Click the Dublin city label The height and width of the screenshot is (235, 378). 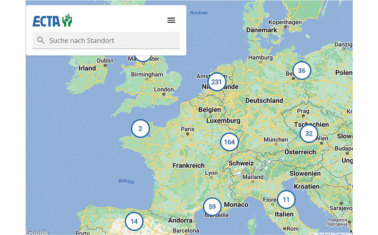(105, 60)
